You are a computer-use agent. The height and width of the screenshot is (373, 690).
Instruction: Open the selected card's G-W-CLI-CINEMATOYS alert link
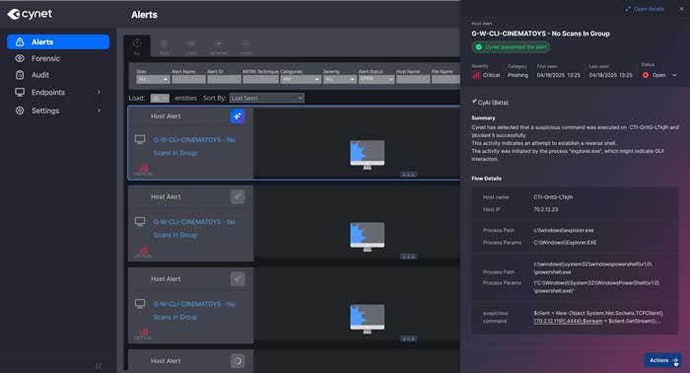194,146
